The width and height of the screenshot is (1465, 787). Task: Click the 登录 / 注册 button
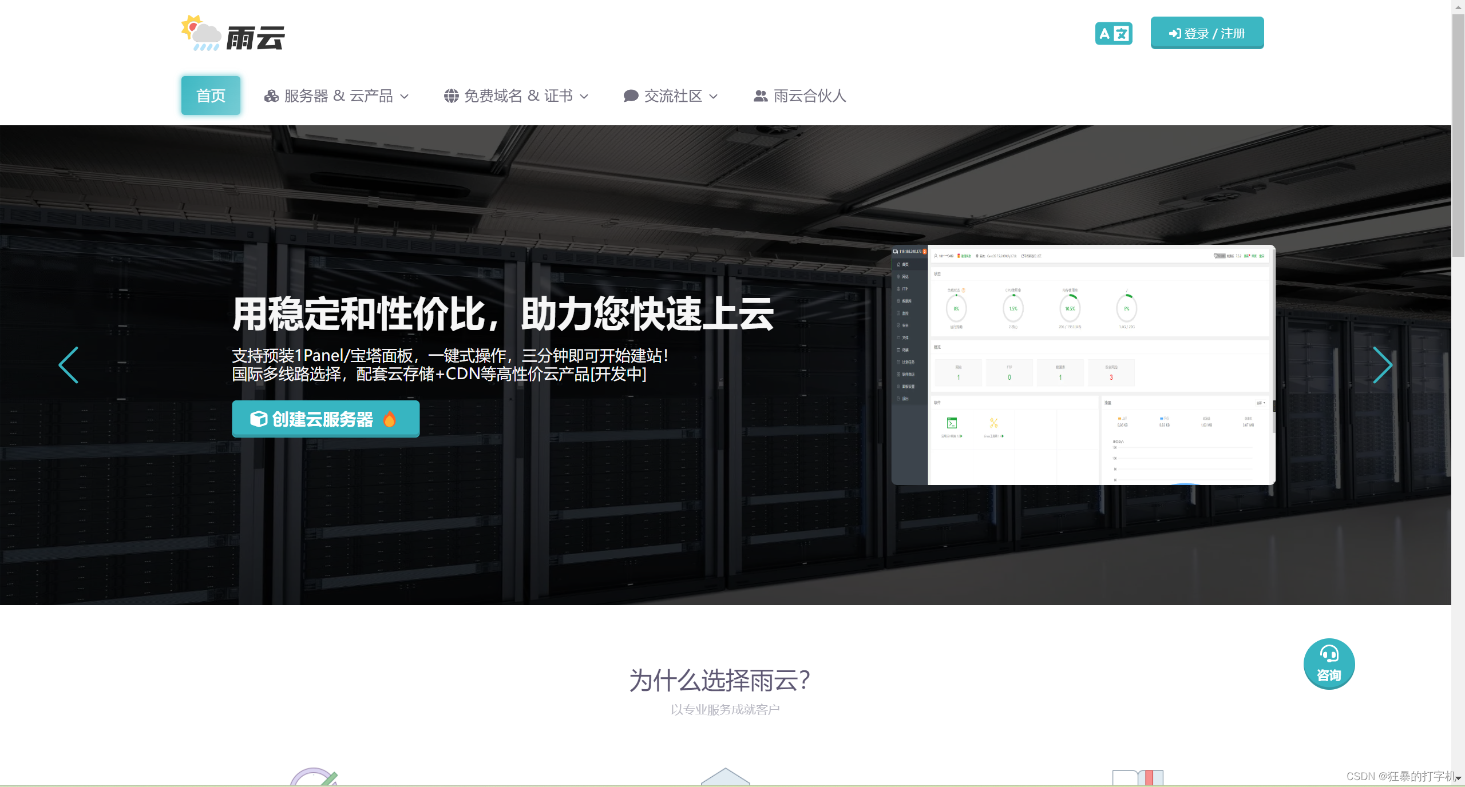pyautogui.click(x=1207, y=33)
